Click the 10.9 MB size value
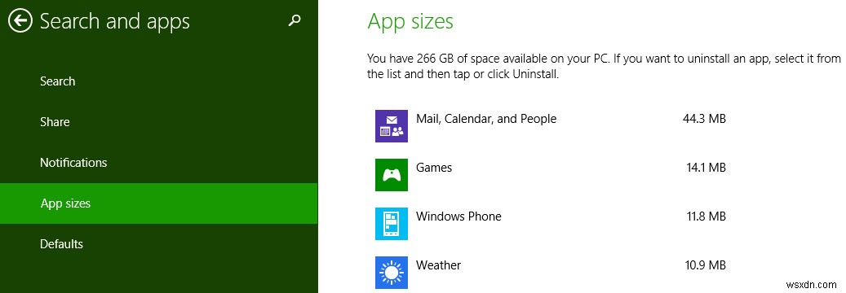Screen dimensions: 846x293 pyautogui.click(x=705, y=265)
